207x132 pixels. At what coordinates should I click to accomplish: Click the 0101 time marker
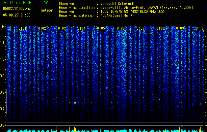coord(22,28)
